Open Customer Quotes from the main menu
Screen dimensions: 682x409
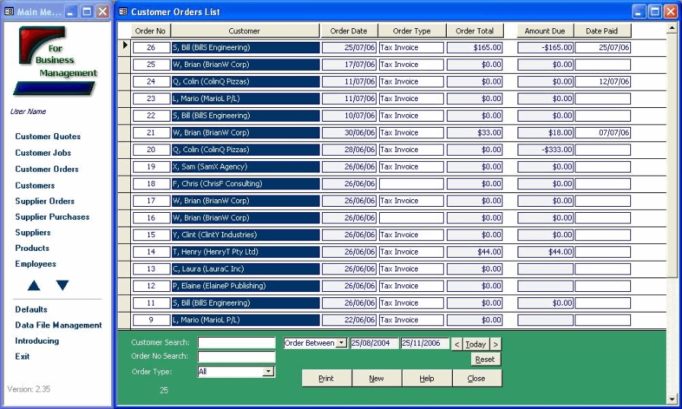[47, 137]
